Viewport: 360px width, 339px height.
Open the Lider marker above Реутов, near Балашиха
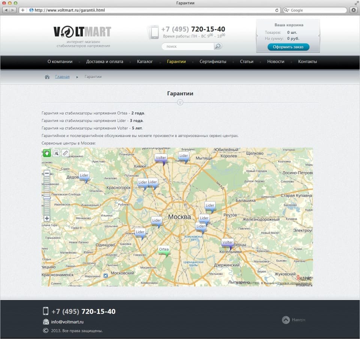pos(210,206)
